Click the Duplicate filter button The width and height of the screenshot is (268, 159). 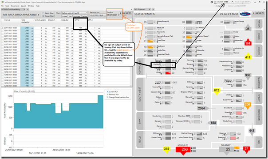[x=77, y=16]
